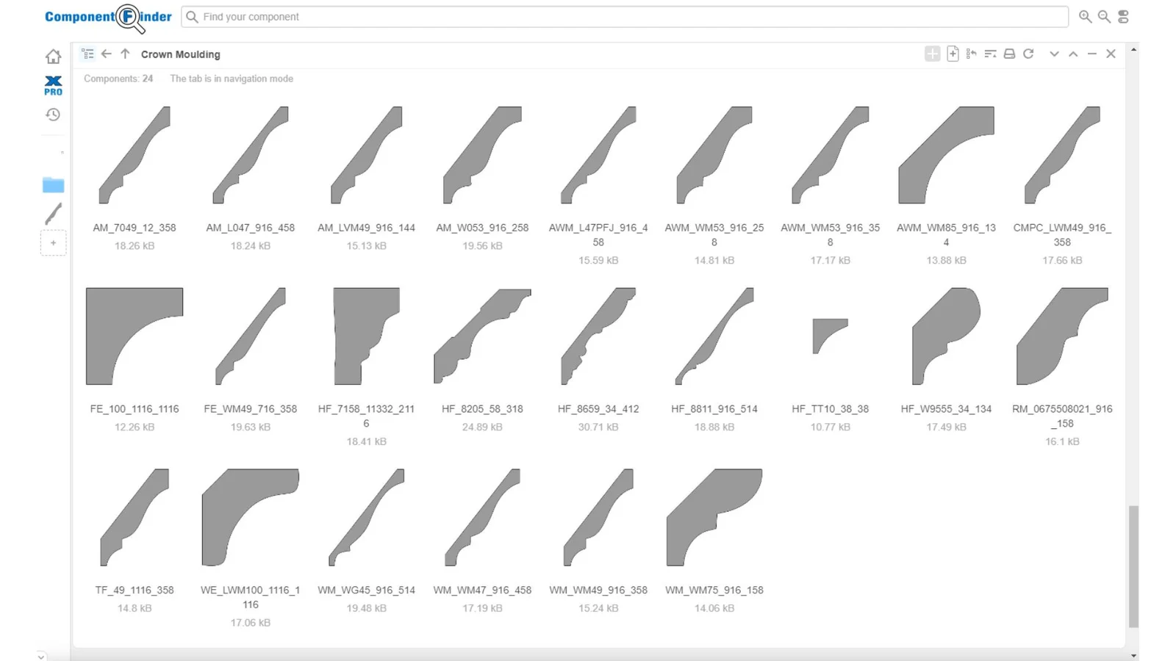This screenshot has width=1176, height=661.
Task: Click the Home icon in the sidebar
Action: (53, 57)
